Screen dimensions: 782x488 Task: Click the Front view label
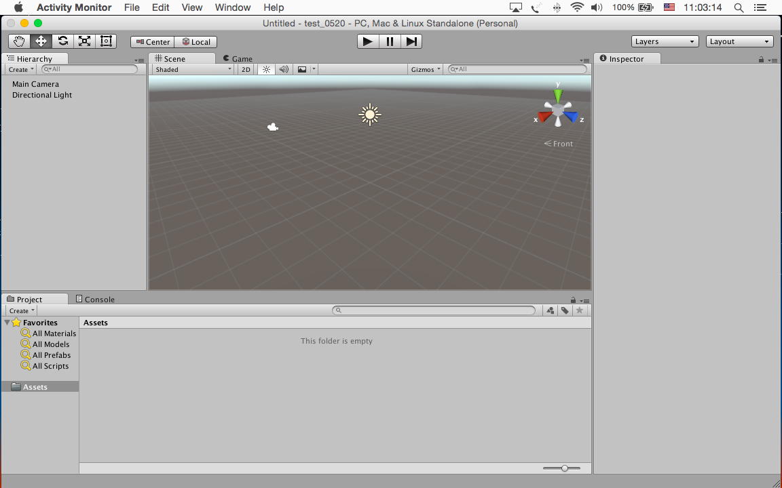pos(559,144)
